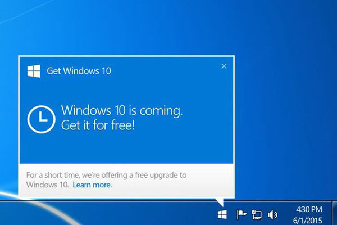Viewport: 337px width, 225px height.
Task: Close the Get Windows 10 popup
Action: [224, 66]
